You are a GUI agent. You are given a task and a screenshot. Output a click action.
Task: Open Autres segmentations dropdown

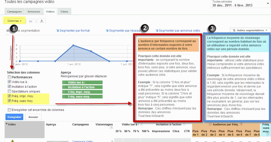[250, 30]
